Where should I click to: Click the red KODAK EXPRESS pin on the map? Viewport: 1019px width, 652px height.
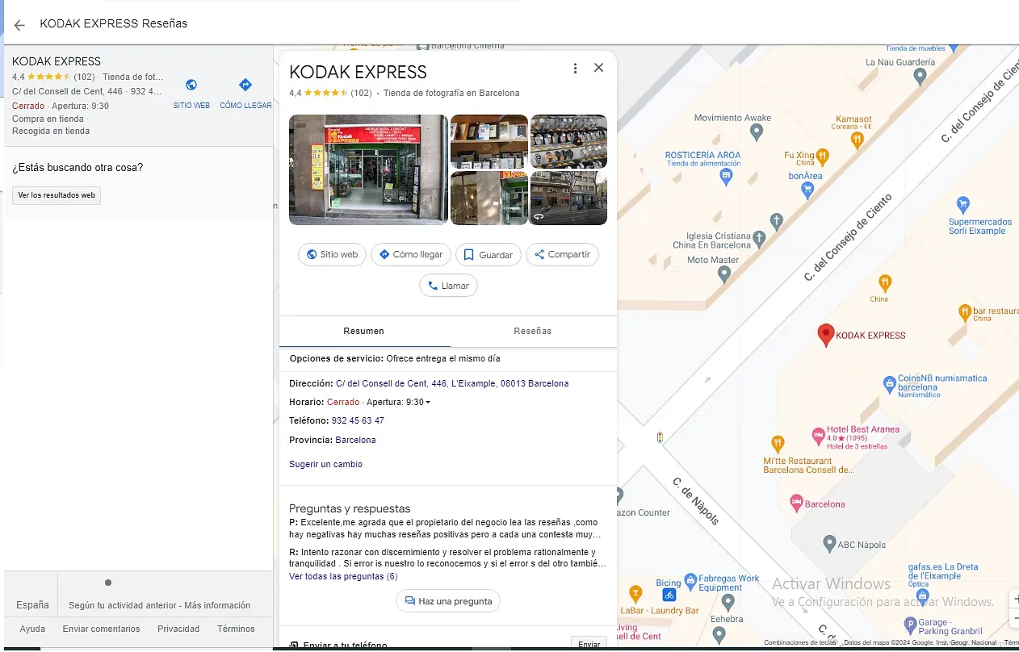tap(825, 334)
